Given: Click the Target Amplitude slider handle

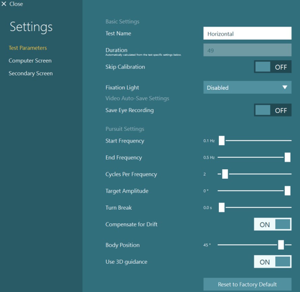Looking at the screenshot, I should tap(287, 191).
